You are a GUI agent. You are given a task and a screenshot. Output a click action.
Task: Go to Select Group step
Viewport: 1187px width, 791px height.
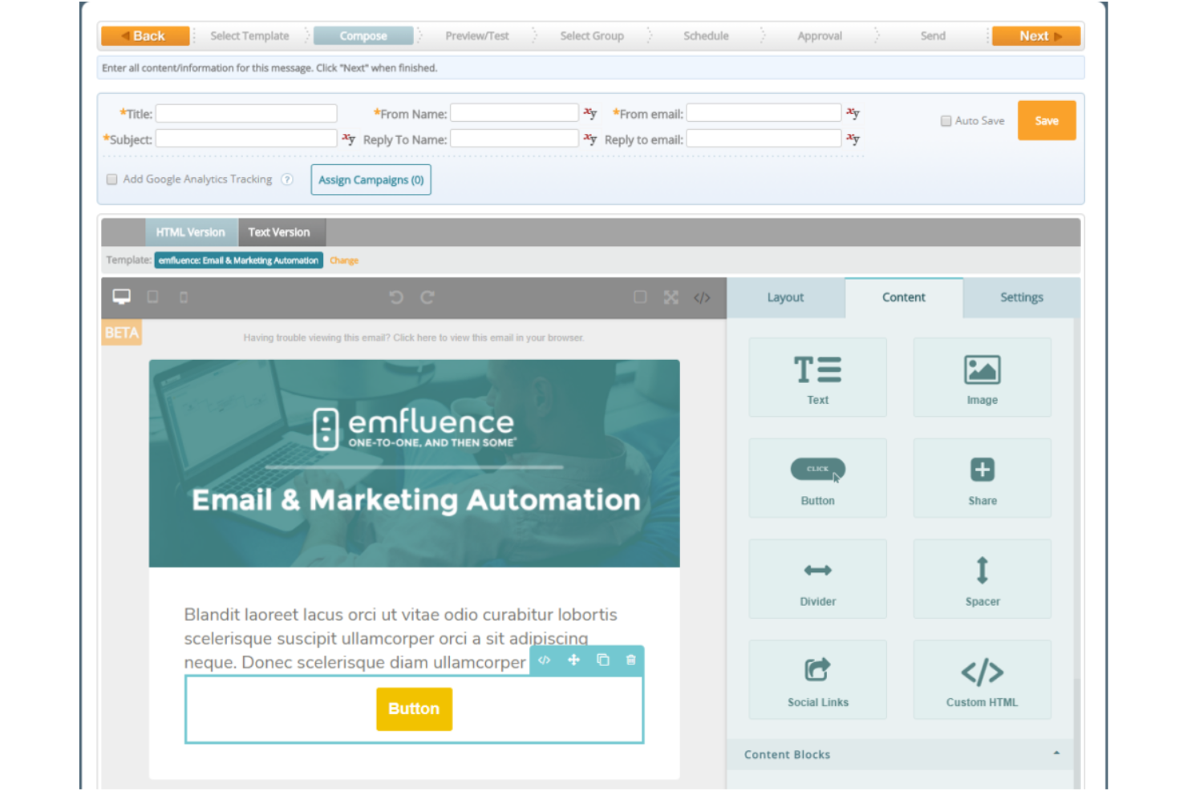[592, 36]
